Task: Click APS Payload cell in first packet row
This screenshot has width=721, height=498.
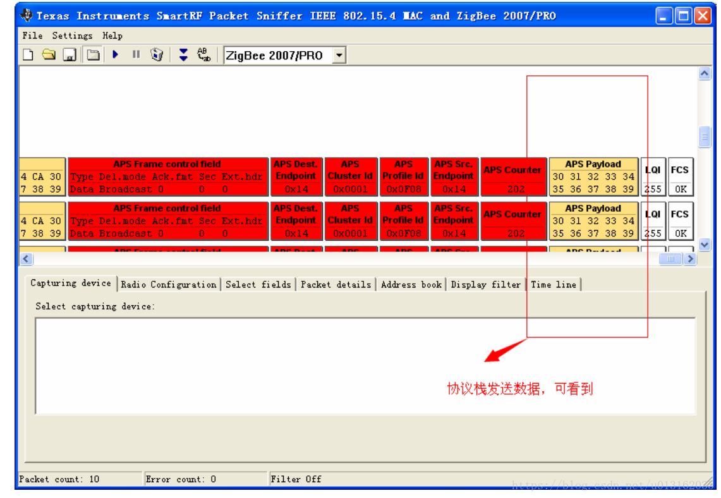Action: tap(593, 177)
